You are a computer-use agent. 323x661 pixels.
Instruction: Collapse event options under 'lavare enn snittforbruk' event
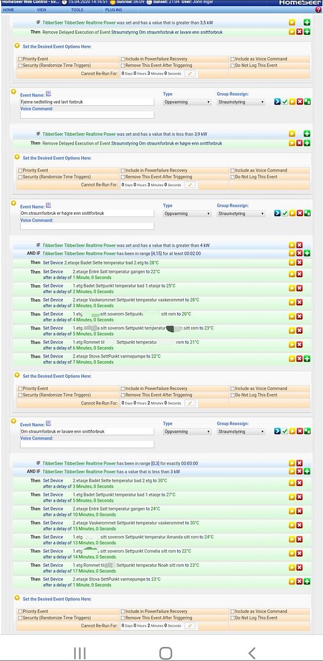point(17,598)
